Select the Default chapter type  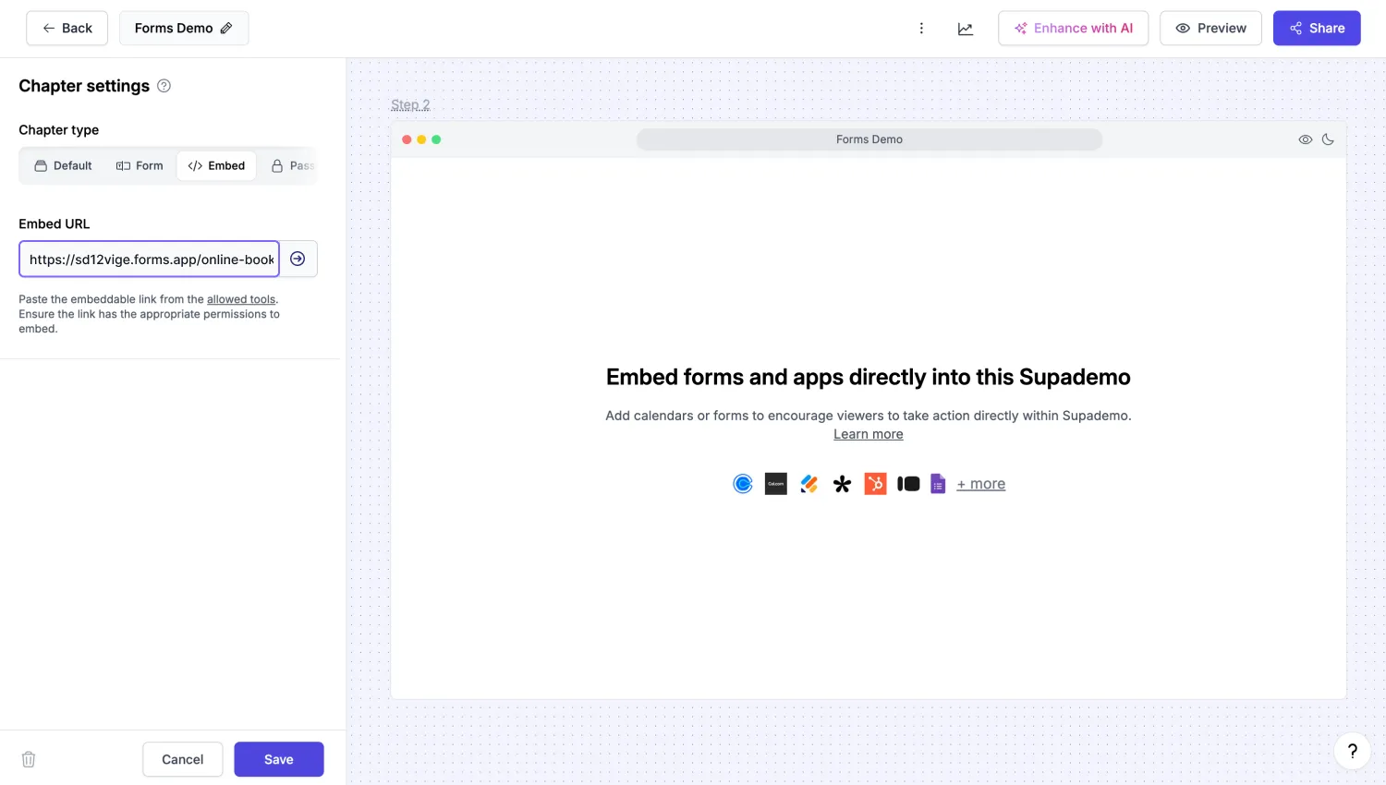(62, 165)
